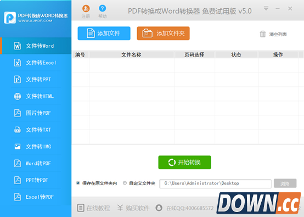The height and width of the screenshot is (217, 304).
Task: Click the PPT转PDF PDF icon
Action: click(x=18, y=180)
